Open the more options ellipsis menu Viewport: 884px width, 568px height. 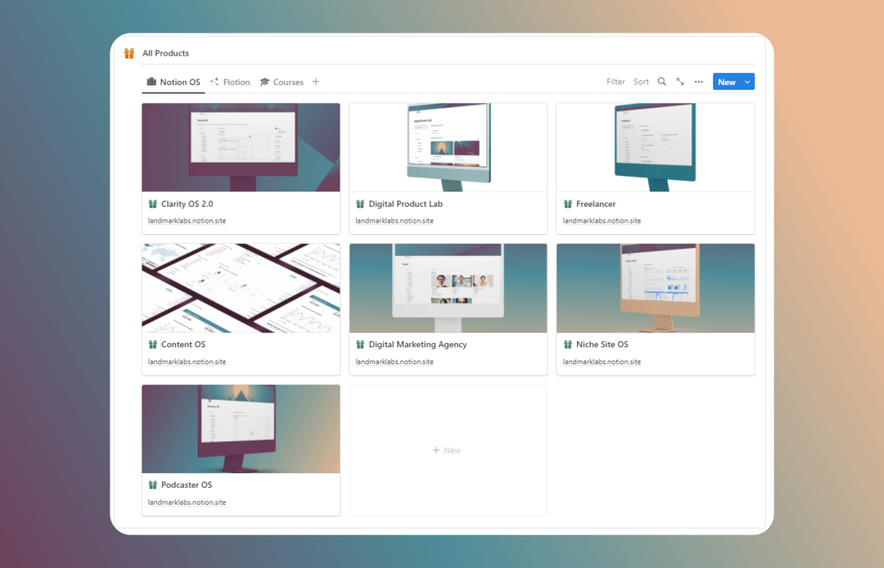click(x=698, y=81)
